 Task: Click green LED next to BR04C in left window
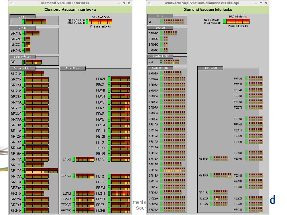point(24,50)
